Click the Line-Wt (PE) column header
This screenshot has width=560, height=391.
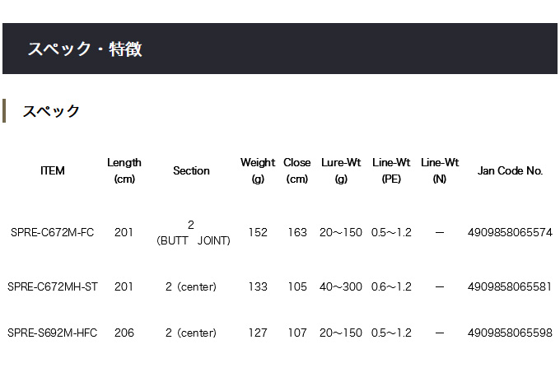point(391,170)
